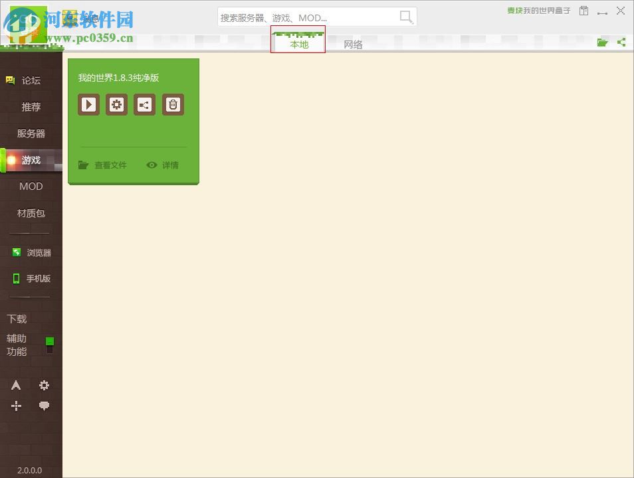
Task: Click the gear icon at the bottom sidebar
Action: point(44,385)
